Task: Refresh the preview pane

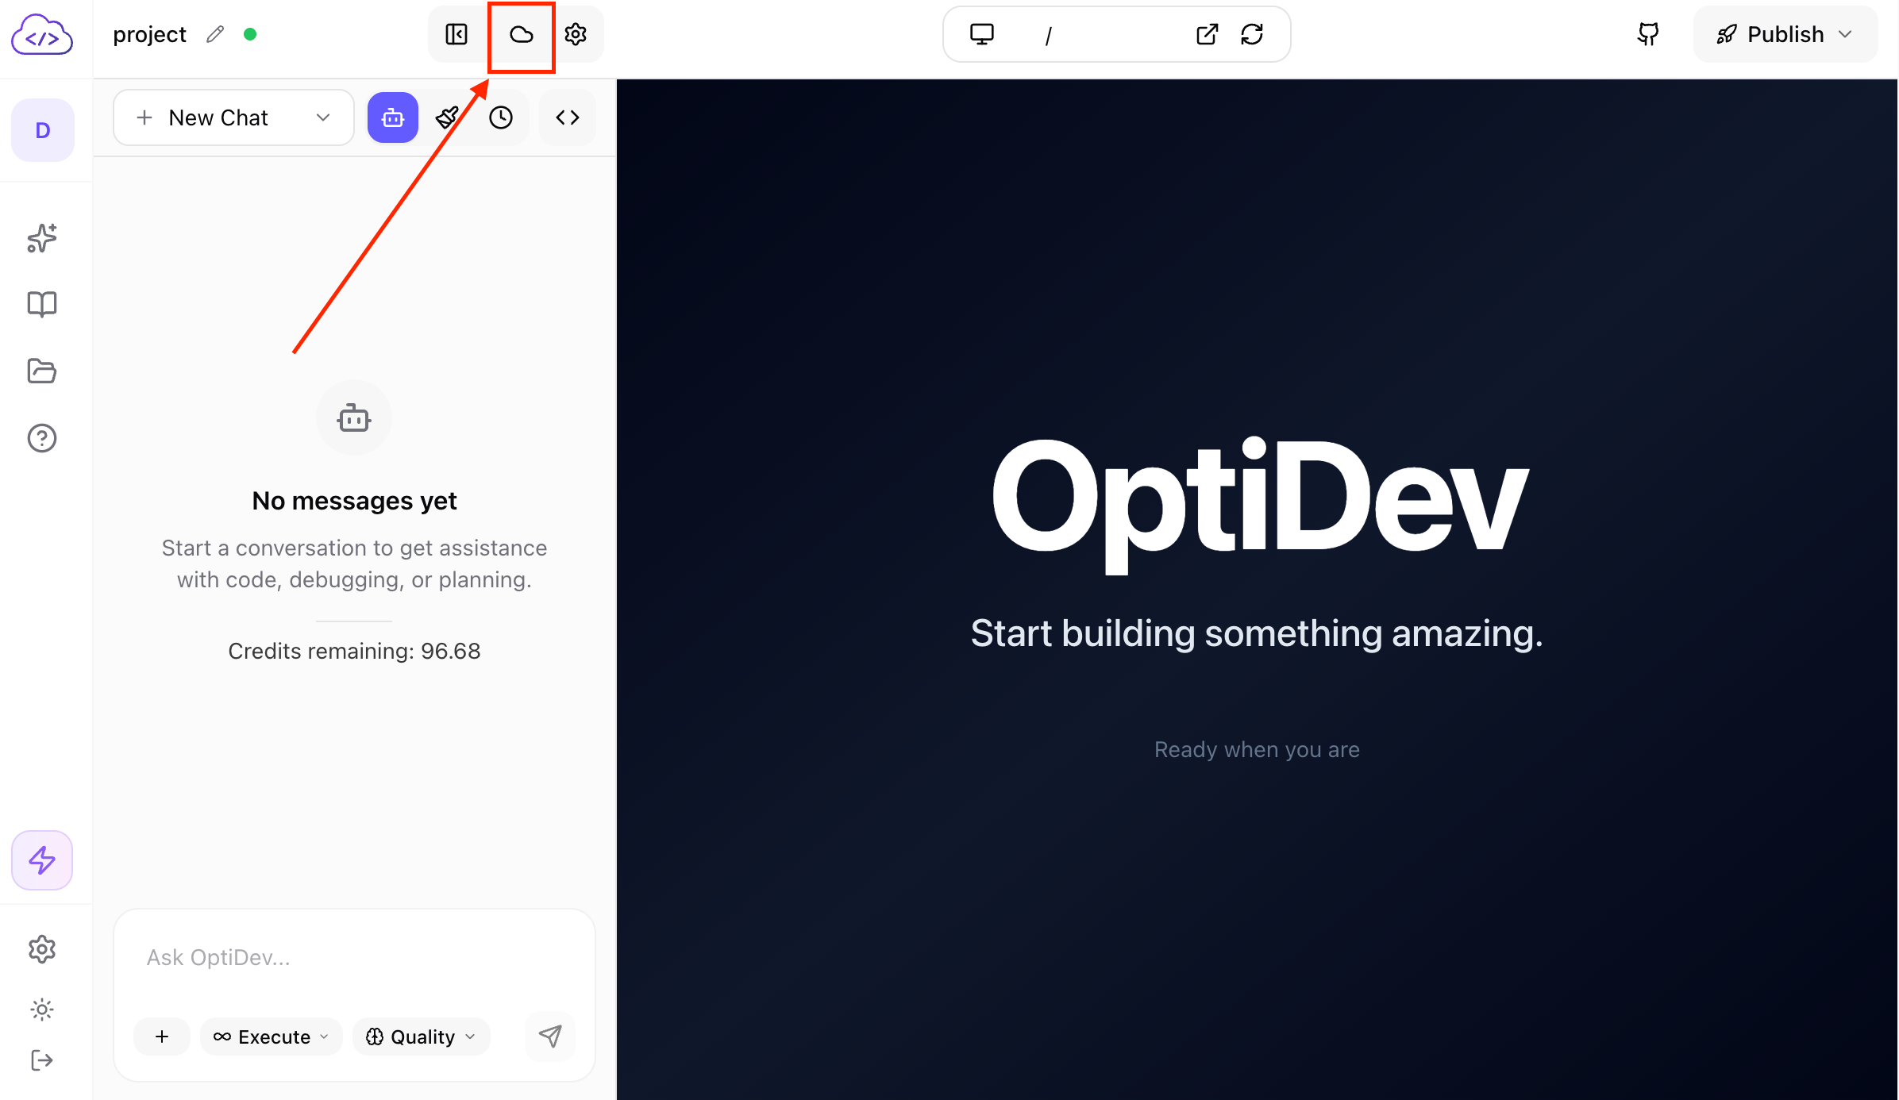Action: pyautogui.click(x=1253, y=34)
